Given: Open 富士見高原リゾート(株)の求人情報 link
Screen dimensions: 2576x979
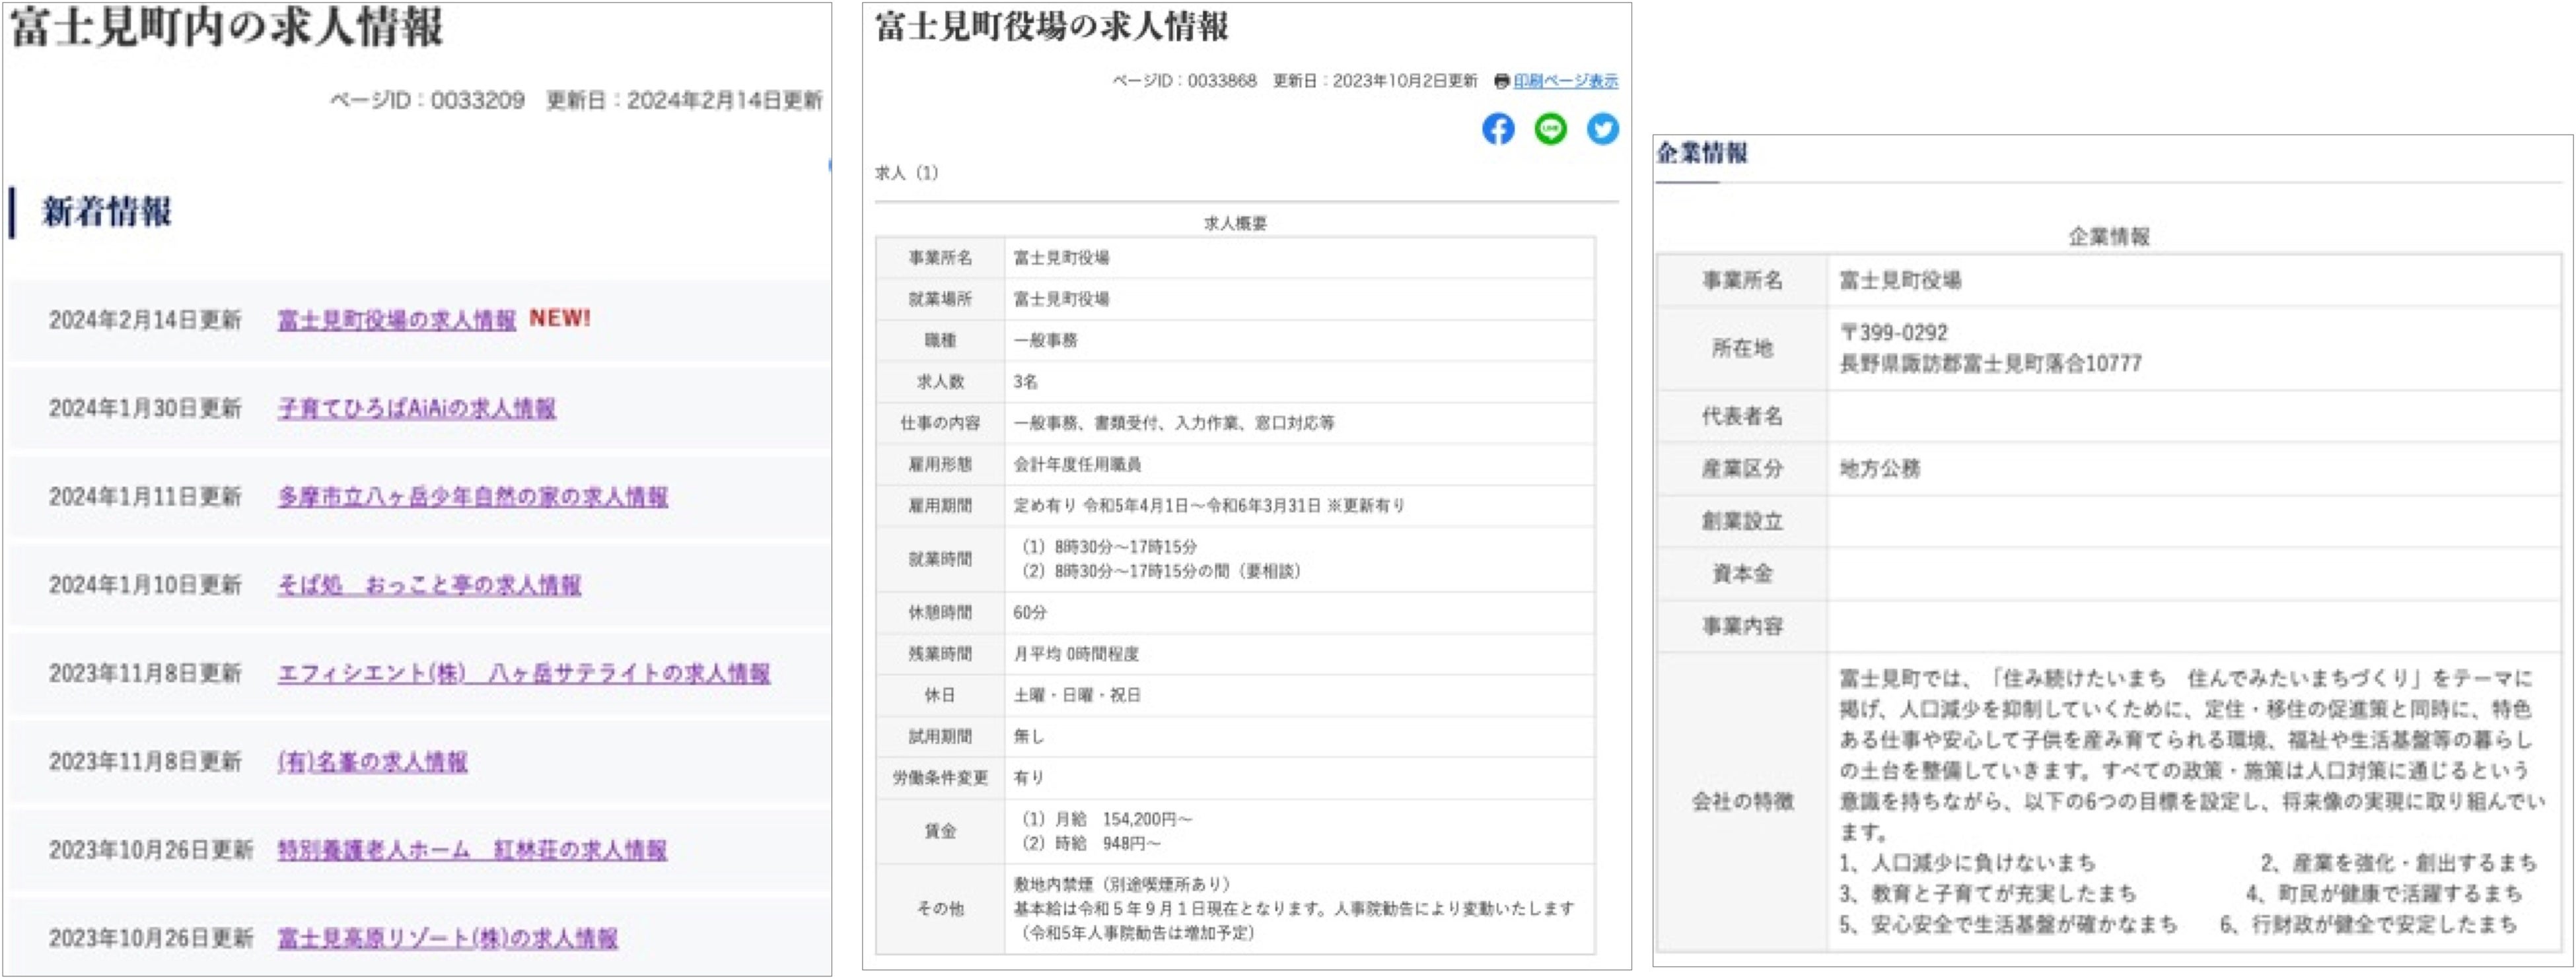Looking at the screenshot, I should coord(447,938).
